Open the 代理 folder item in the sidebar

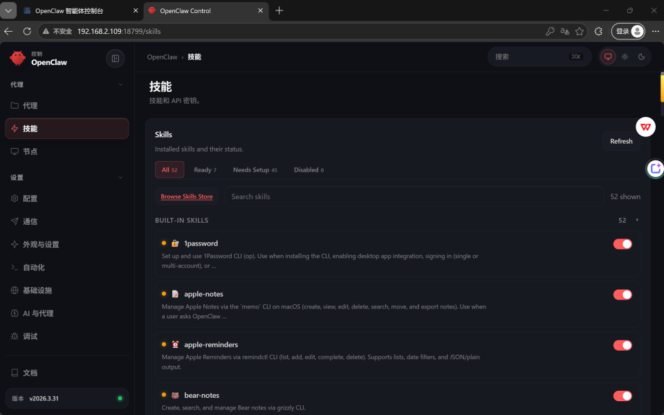coord(67,105)
